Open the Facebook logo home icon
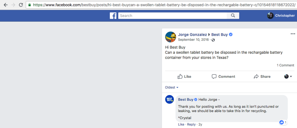 tap(113, 16)
